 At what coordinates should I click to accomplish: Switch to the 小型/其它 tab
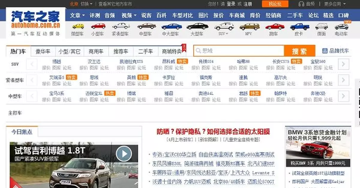point(70,51)
